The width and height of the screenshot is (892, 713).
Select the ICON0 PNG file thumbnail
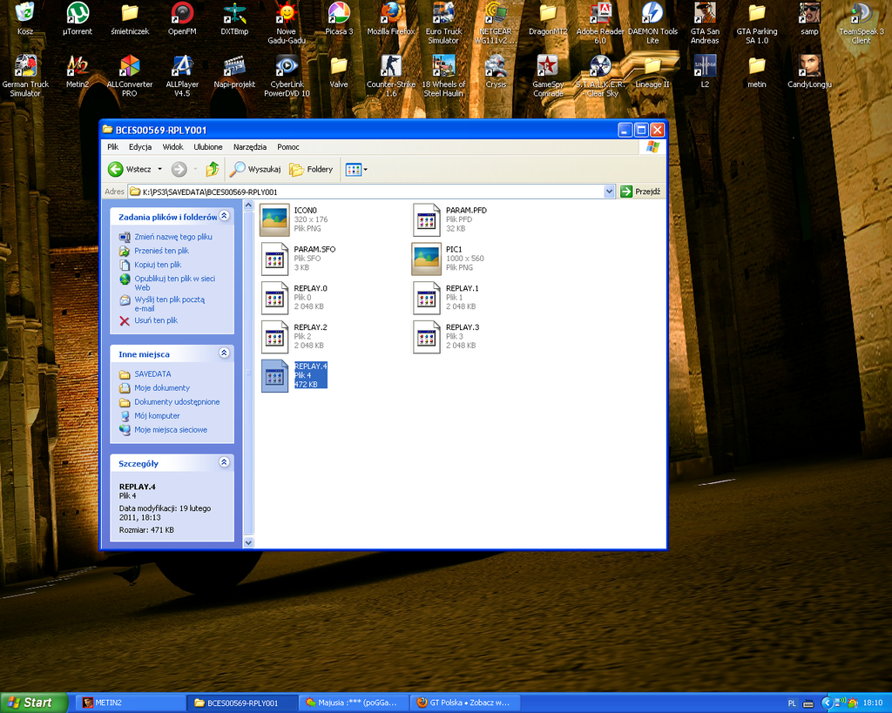[275, 219]
